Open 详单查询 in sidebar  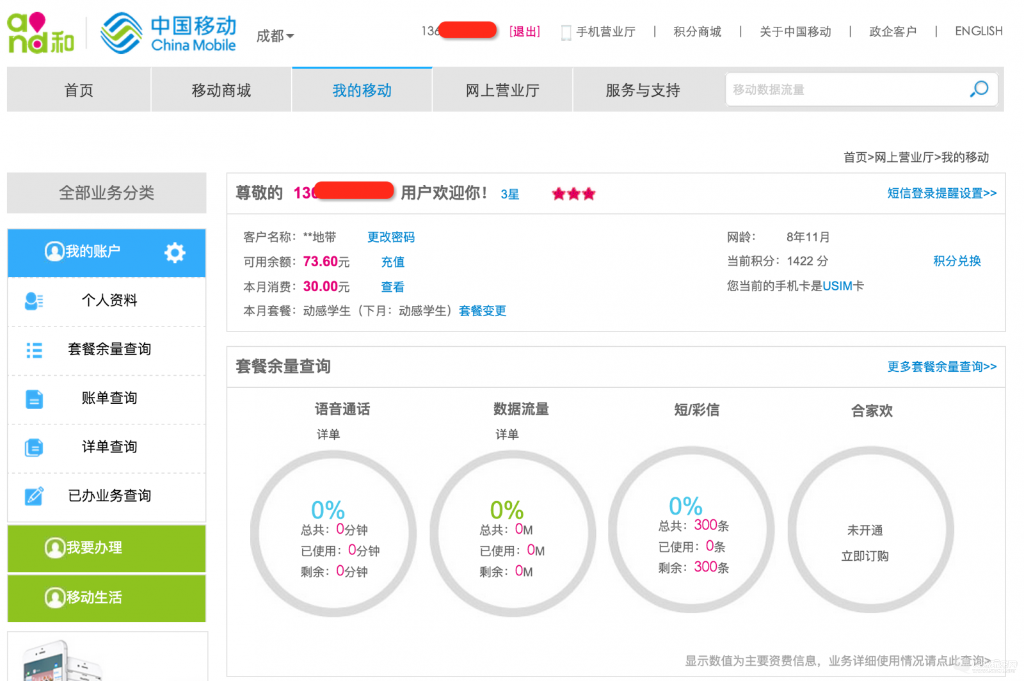pos(109,447)
